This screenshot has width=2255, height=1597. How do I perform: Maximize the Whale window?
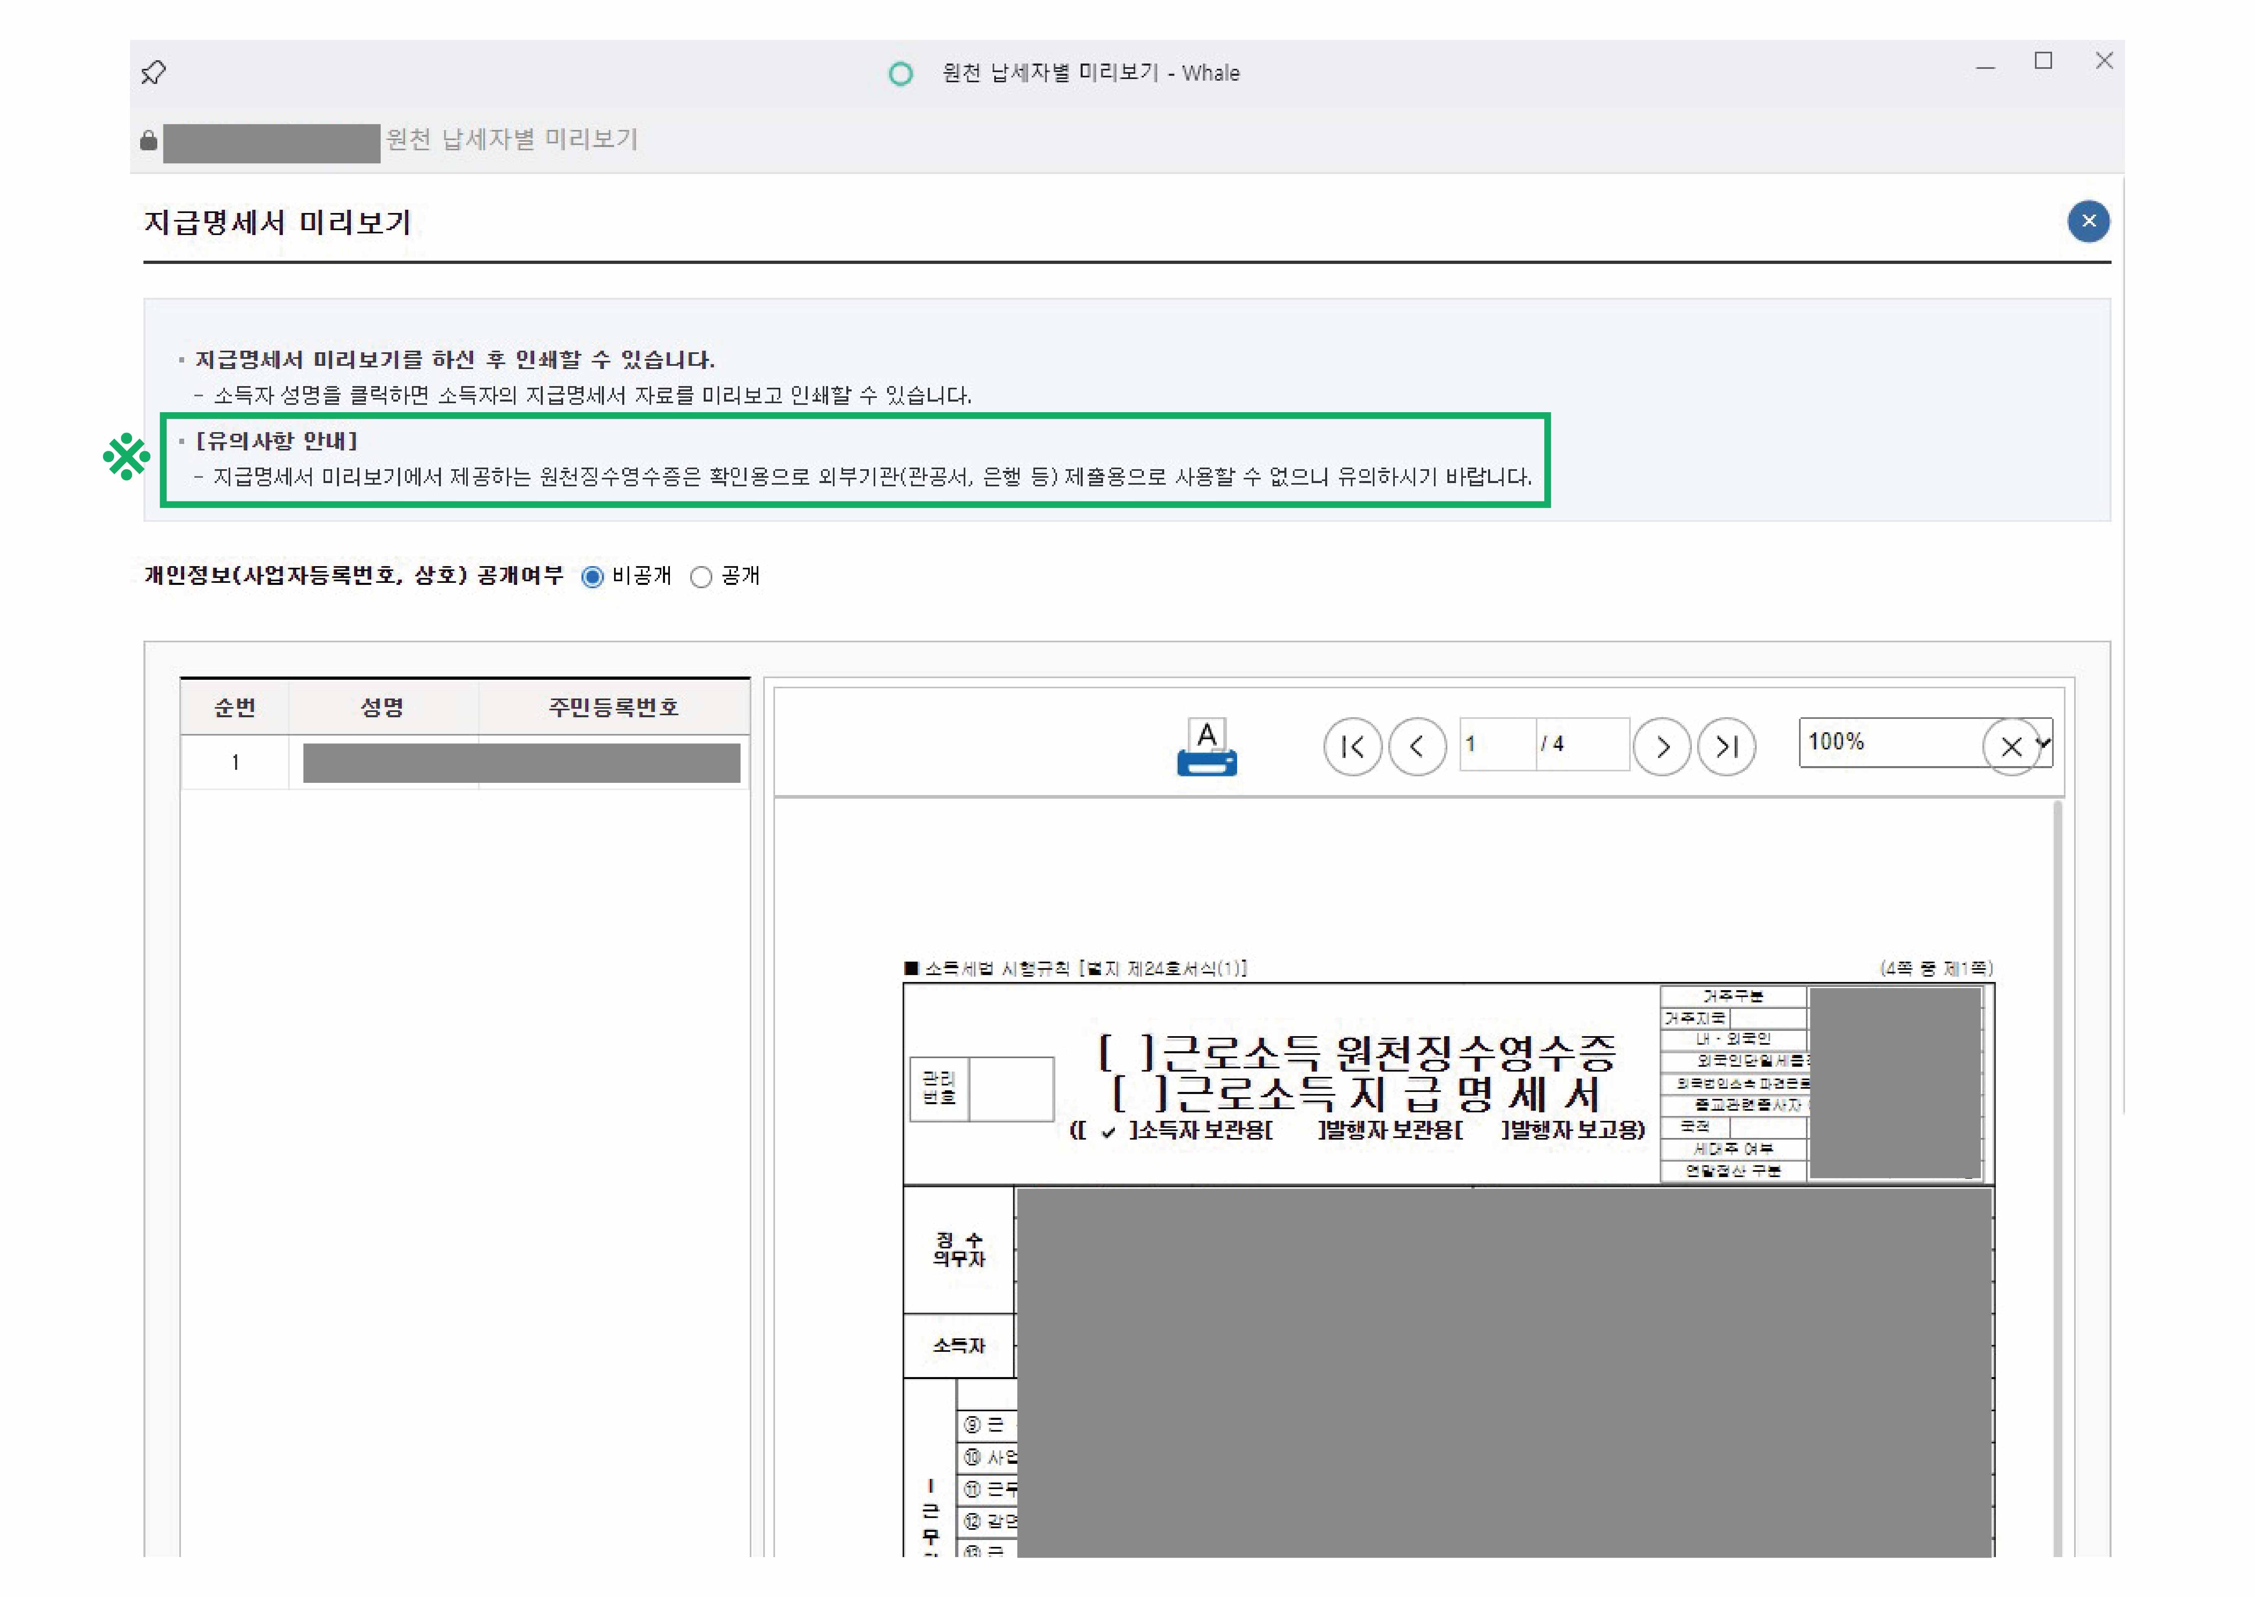point(2044,61)
